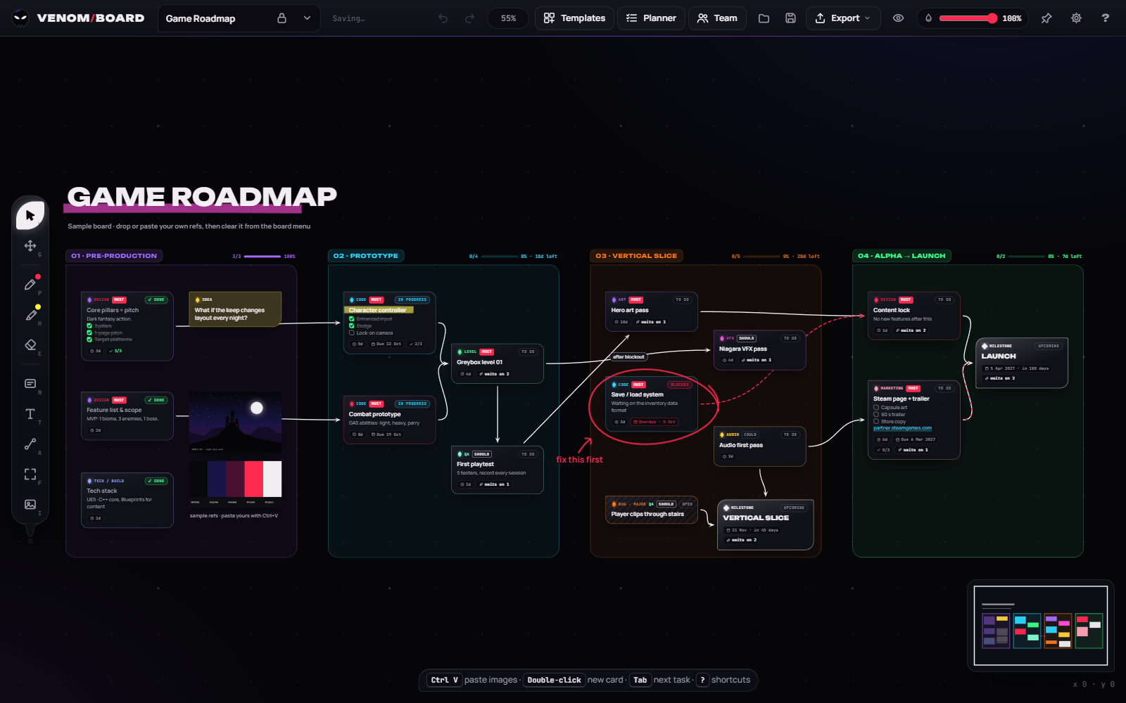Open Templates panel

coord(574,18)
